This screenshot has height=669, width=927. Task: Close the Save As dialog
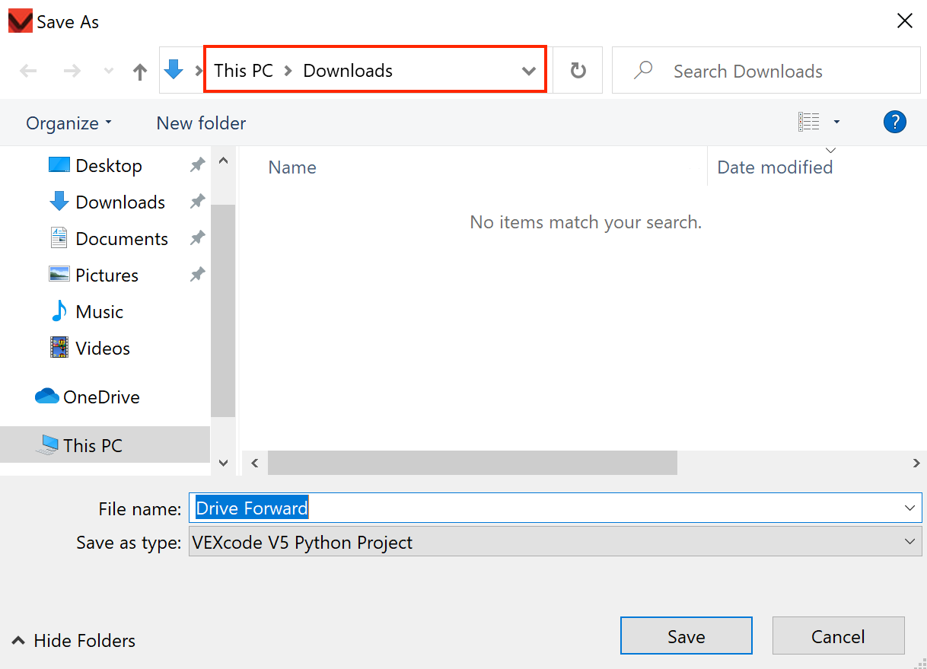904,21
